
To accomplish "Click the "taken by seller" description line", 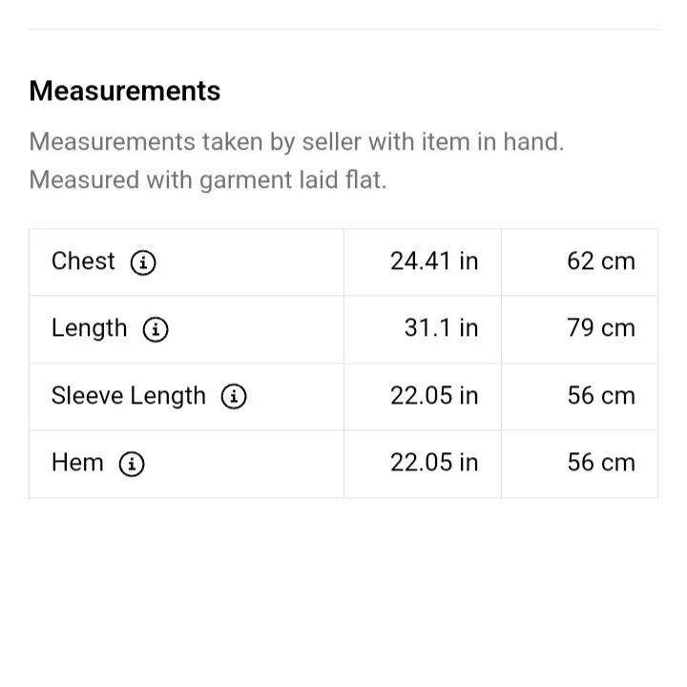I will pos(297,142).
